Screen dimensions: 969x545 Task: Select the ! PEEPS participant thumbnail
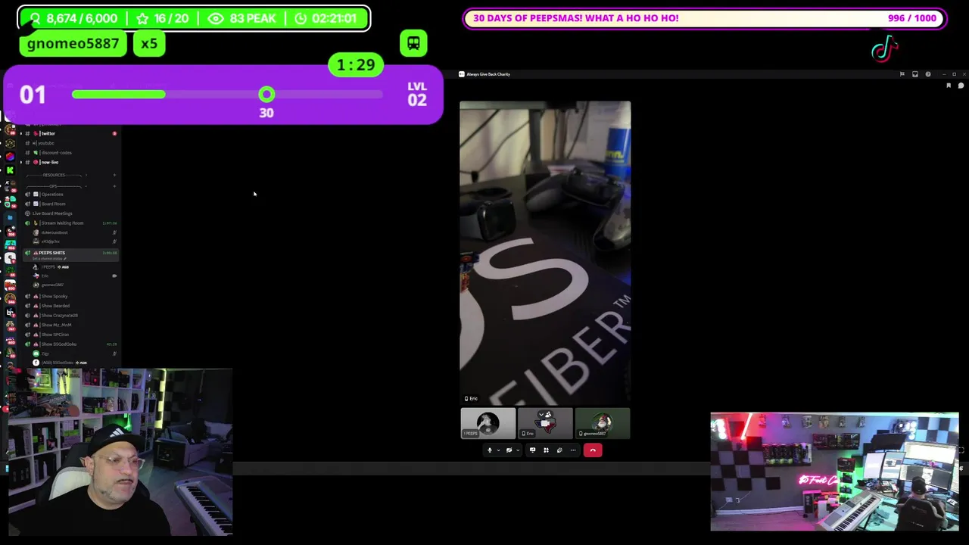(x=488, y=423)
